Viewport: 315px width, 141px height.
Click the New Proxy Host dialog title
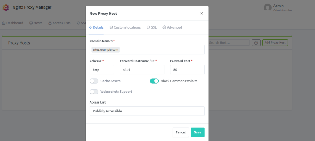tap(103, 14)
